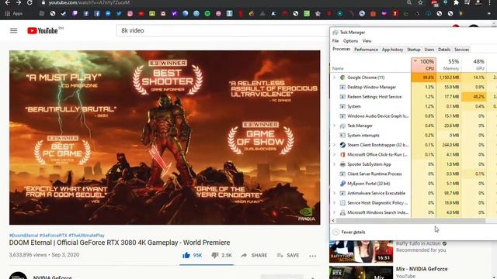497x279 pixels.
Task: Open the Raffy Tulfo in Action video thumbnail
Action: 361,252
